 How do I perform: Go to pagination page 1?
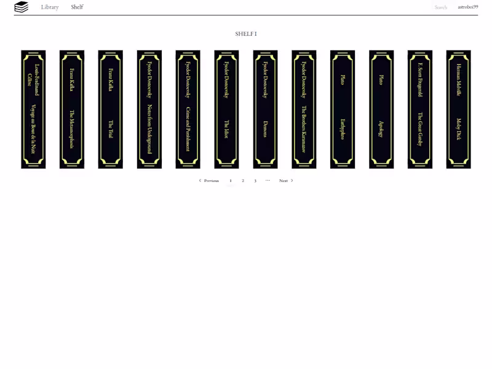tap(231, 181)
